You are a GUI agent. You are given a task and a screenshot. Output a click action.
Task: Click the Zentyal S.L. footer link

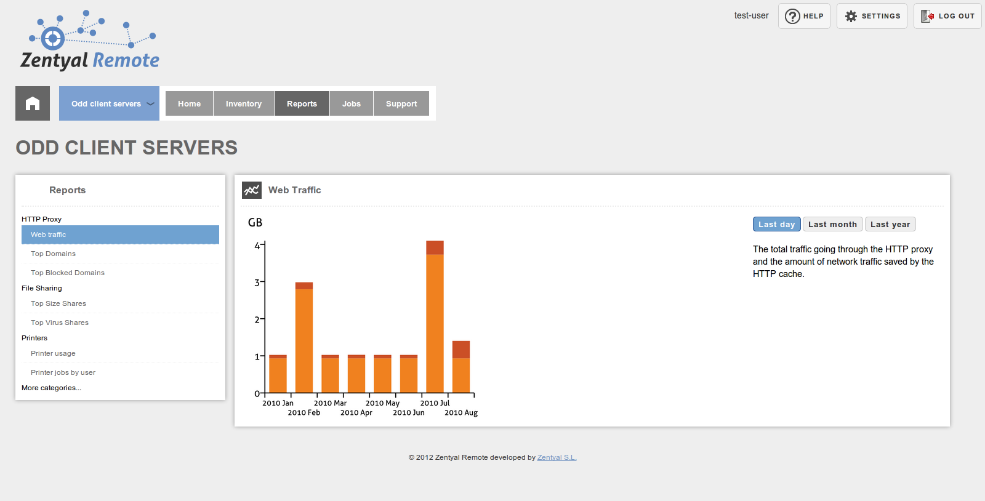tap(557, 457)
